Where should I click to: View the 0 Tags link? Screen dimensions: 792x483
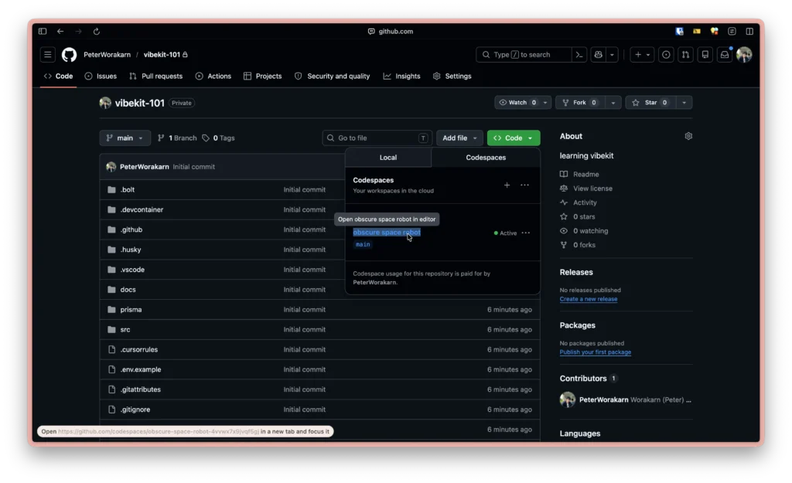coord(218,138)
